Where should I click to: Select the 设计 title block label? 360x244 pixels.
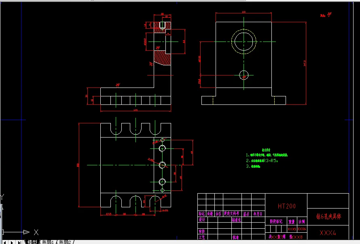(202, 220)
